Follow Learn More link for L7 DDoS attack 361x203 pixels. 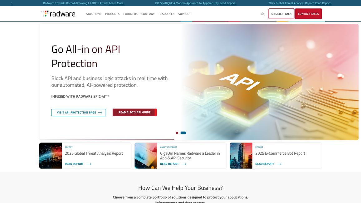click(x=116, y=3)
